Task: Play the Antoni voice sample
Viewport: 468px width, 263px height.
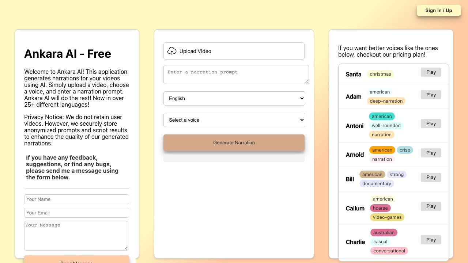Action: 431,123
